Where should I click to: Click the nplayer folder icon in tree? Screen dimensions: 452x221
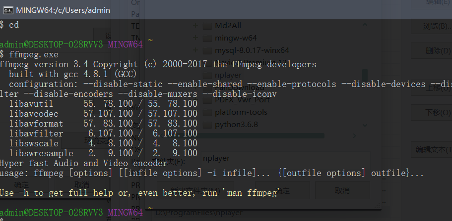coord(207,75)
